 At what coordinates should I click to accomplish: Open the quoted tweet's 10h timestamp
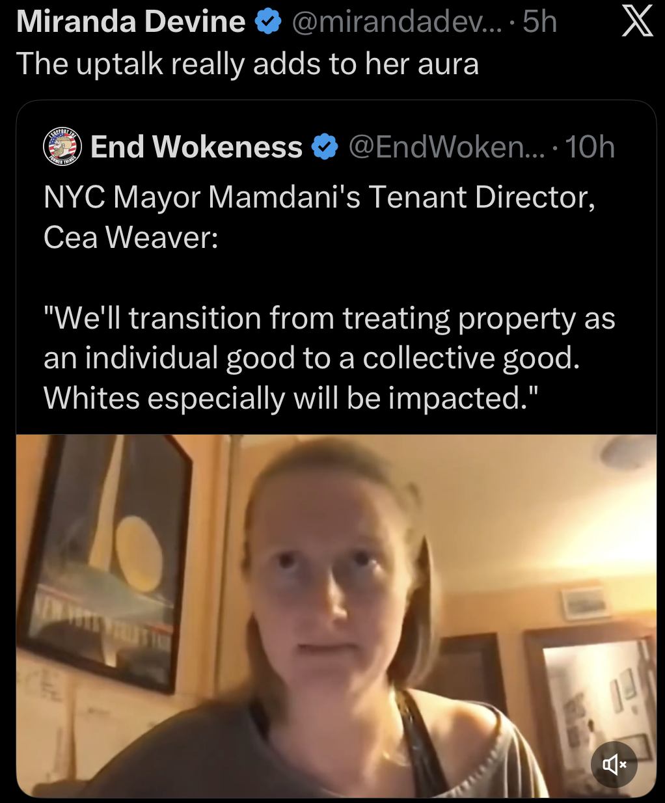[590, 147]
